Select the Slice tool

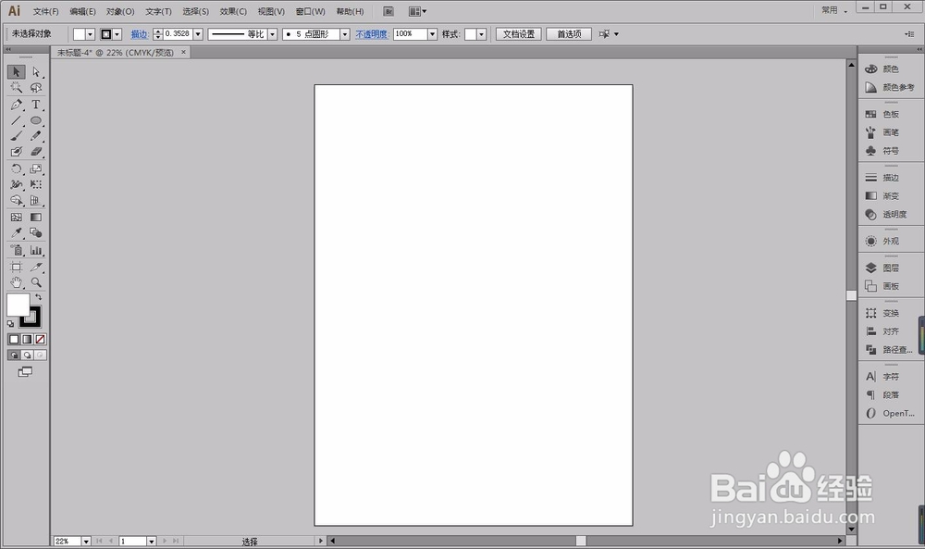point(36,267)
